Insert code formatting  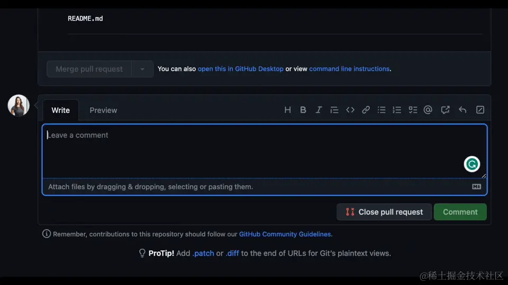[350, 110]
